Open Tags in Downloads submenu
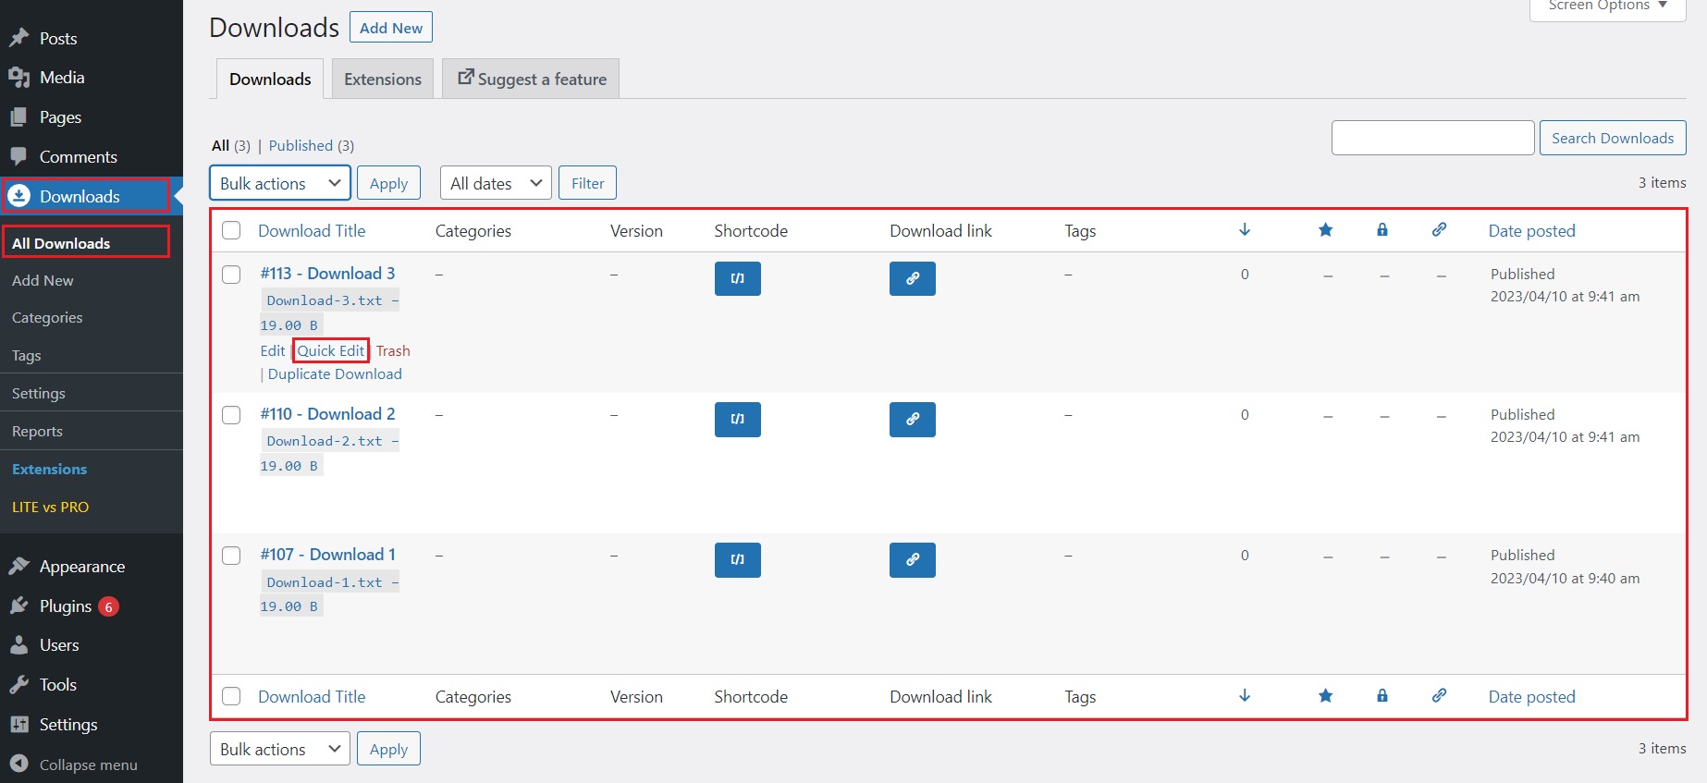Image resolution: width=1707 pixels, height=783 pixels. pyautogui.click(x=26, y=356)
